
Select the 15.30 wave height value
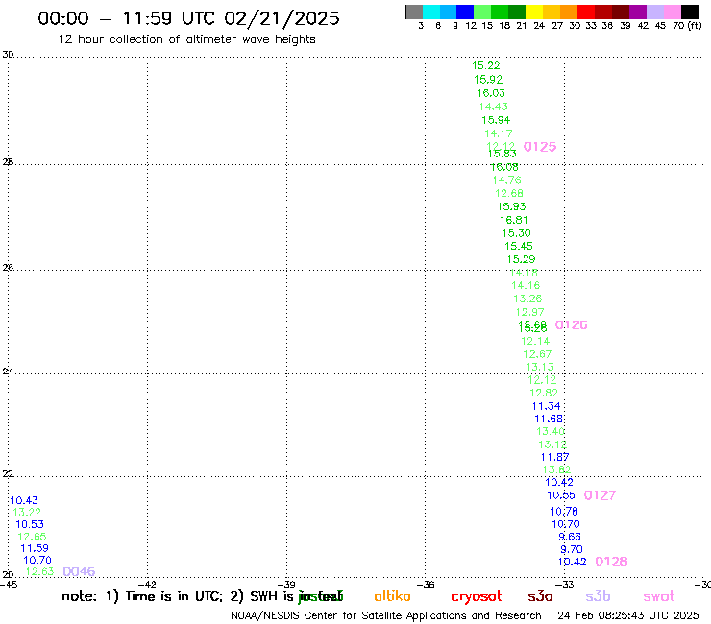pos(516,233)
